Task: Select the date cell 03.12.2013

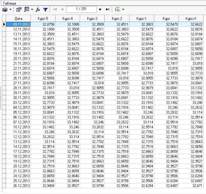Action: click(x=18, y=103)
